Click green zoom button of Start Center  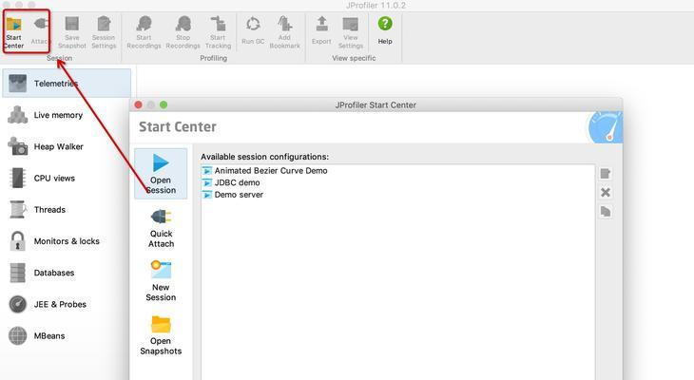point(164,104)
